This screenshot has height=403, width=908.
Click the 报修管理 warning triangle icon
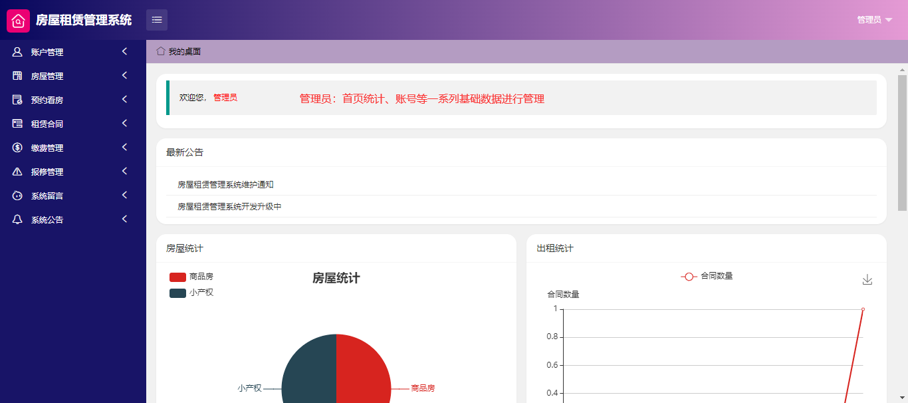click(17, 172)
